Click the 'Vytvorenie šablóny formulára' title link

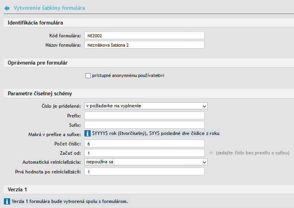49,8
